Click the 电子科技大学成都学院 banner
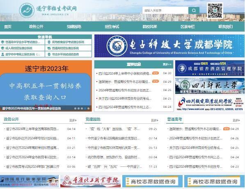This screenshot has height=189, width=245. coord(169,46)
